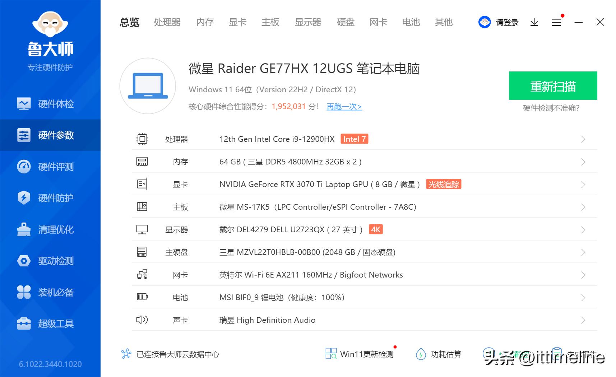Switch to 主板 tab
The image size is (616, 377).
[270, 22]
